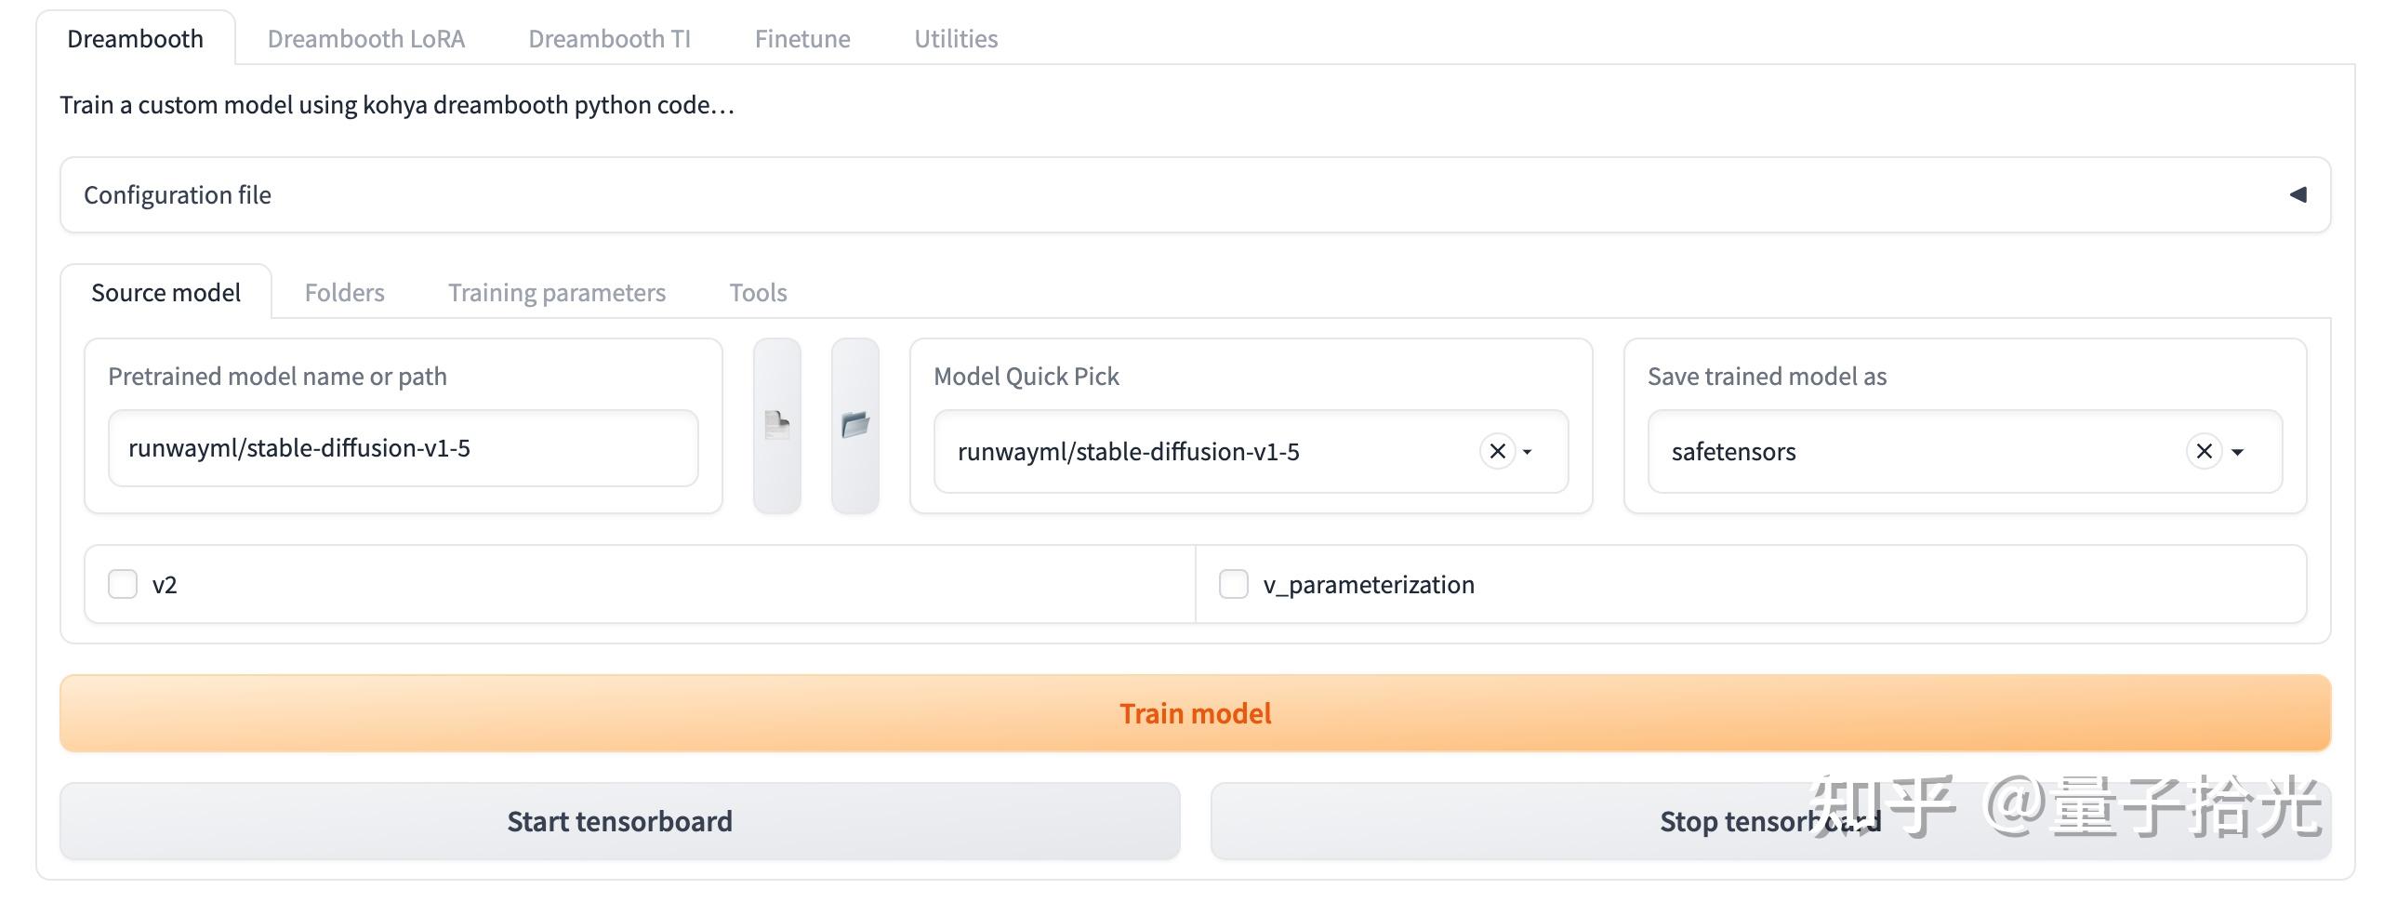Expand the Configuration file section
The height and width of the screenshot is (902, 2384).
[2298, 195]
